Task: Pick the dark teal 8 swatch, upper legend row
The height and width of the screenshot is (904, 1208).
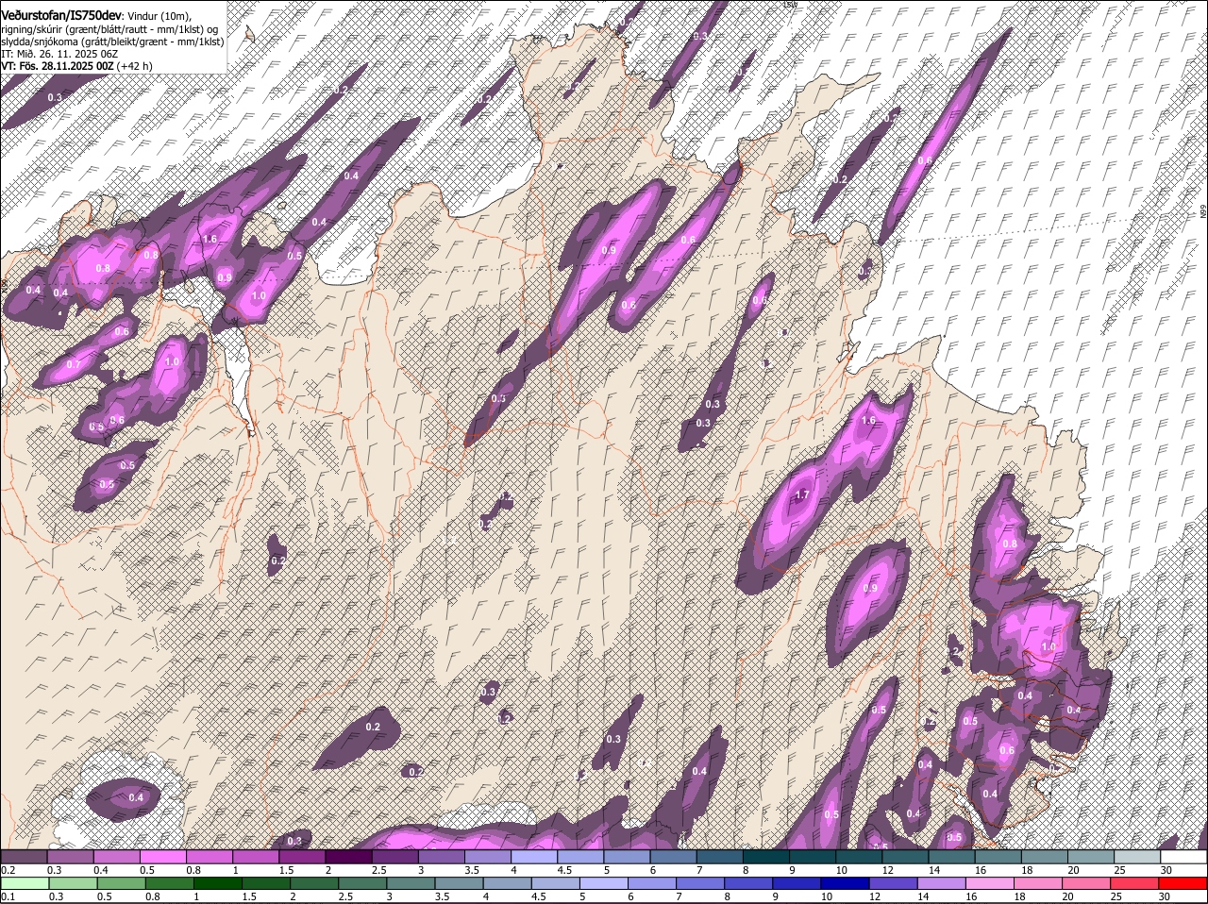Action: [765, 857]
